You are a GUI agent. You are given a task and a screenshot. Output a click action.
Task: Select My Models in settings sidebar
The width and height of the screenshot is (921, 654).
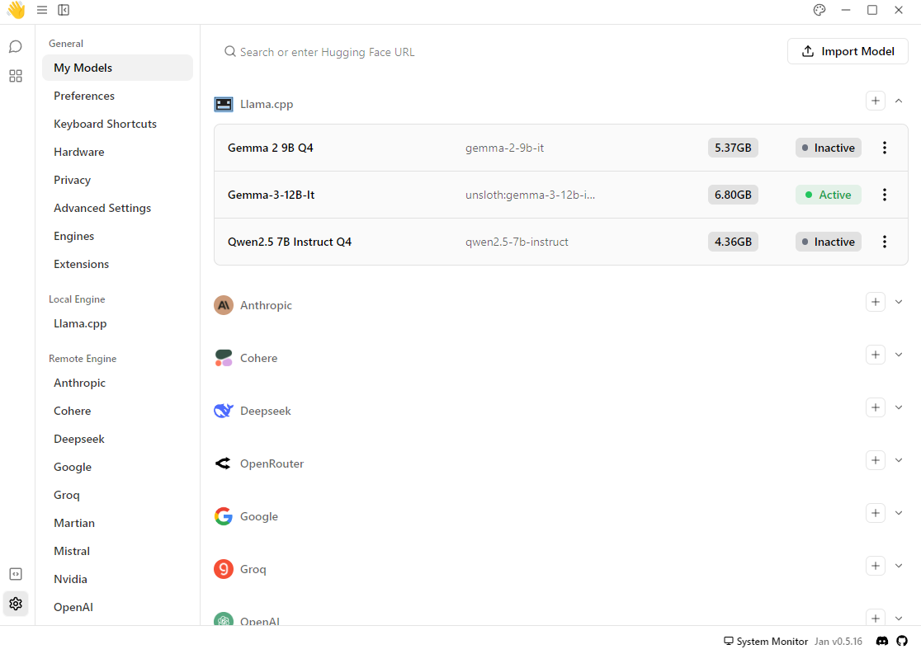tap(117, 68)
